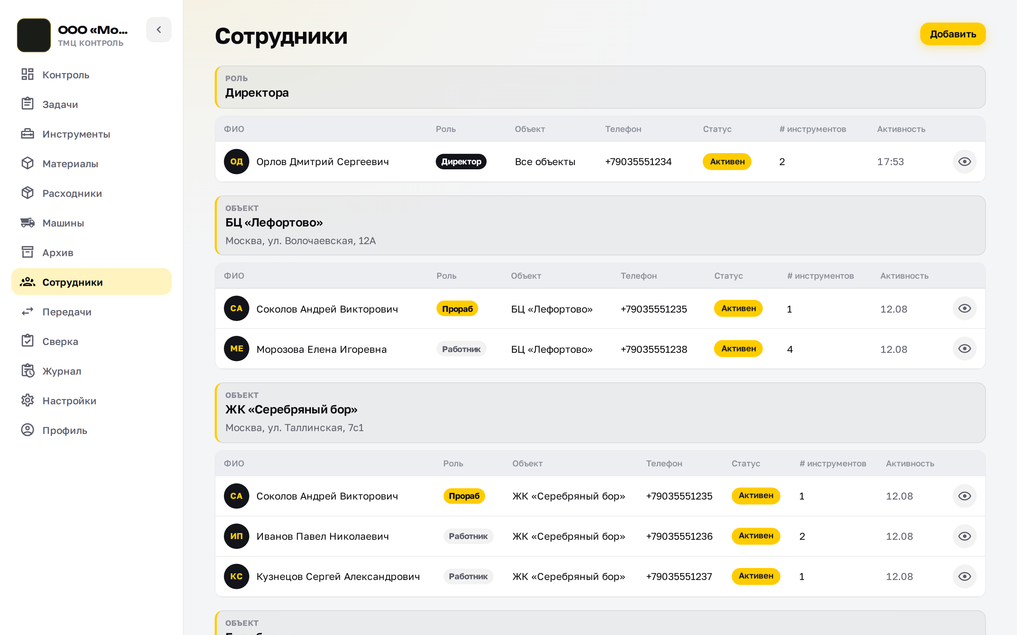Click the Профиль user icon
This screenshot has height=635, width=1017.
[x=27, y=430]
